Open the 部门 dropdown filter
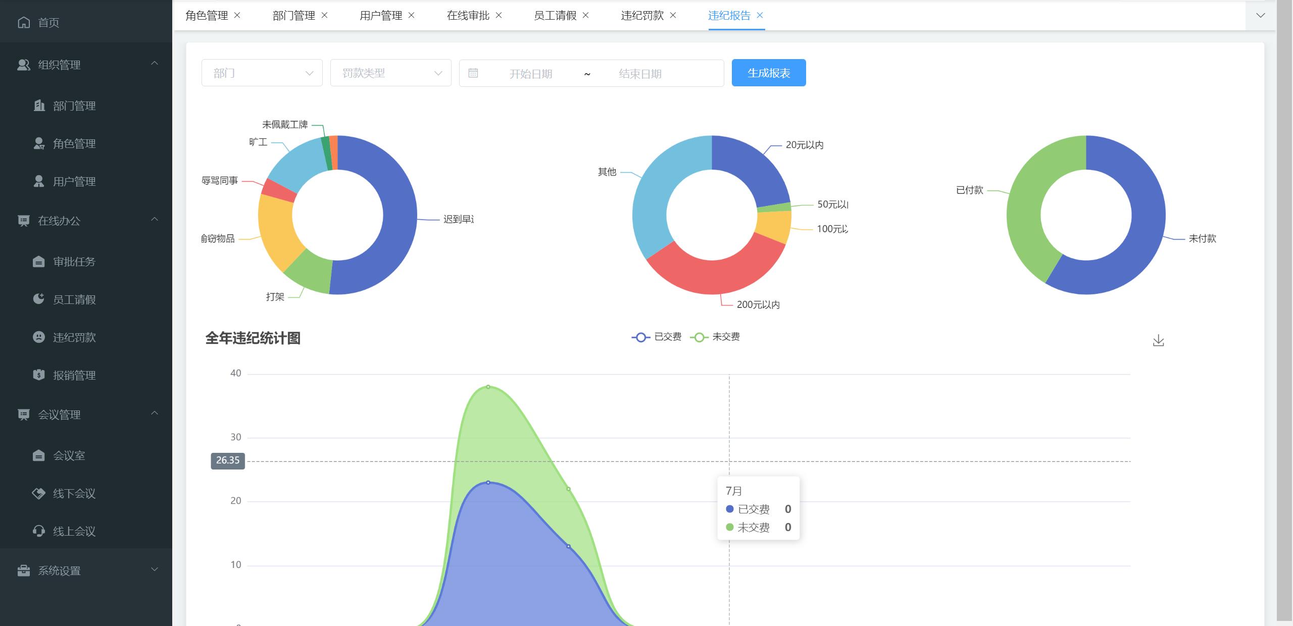1293x626 pixels. pos(262,73)
